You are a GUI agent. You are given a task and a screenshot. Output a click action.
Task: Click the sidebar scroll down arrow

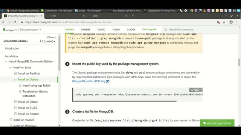[59, 126]
